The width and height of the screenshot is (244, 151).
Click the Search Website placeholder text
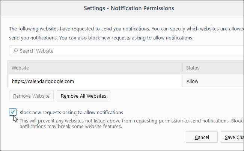pos(36,51)
